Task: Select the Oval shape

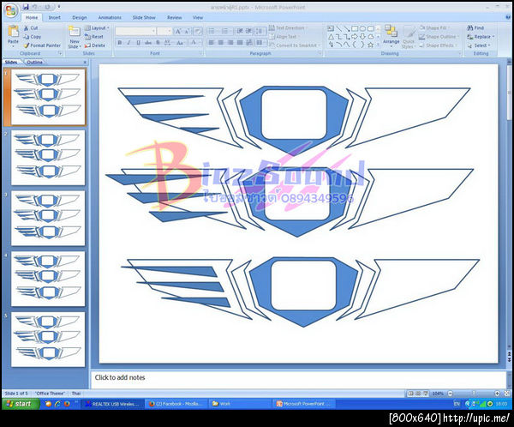Action: tap(362, 28)
